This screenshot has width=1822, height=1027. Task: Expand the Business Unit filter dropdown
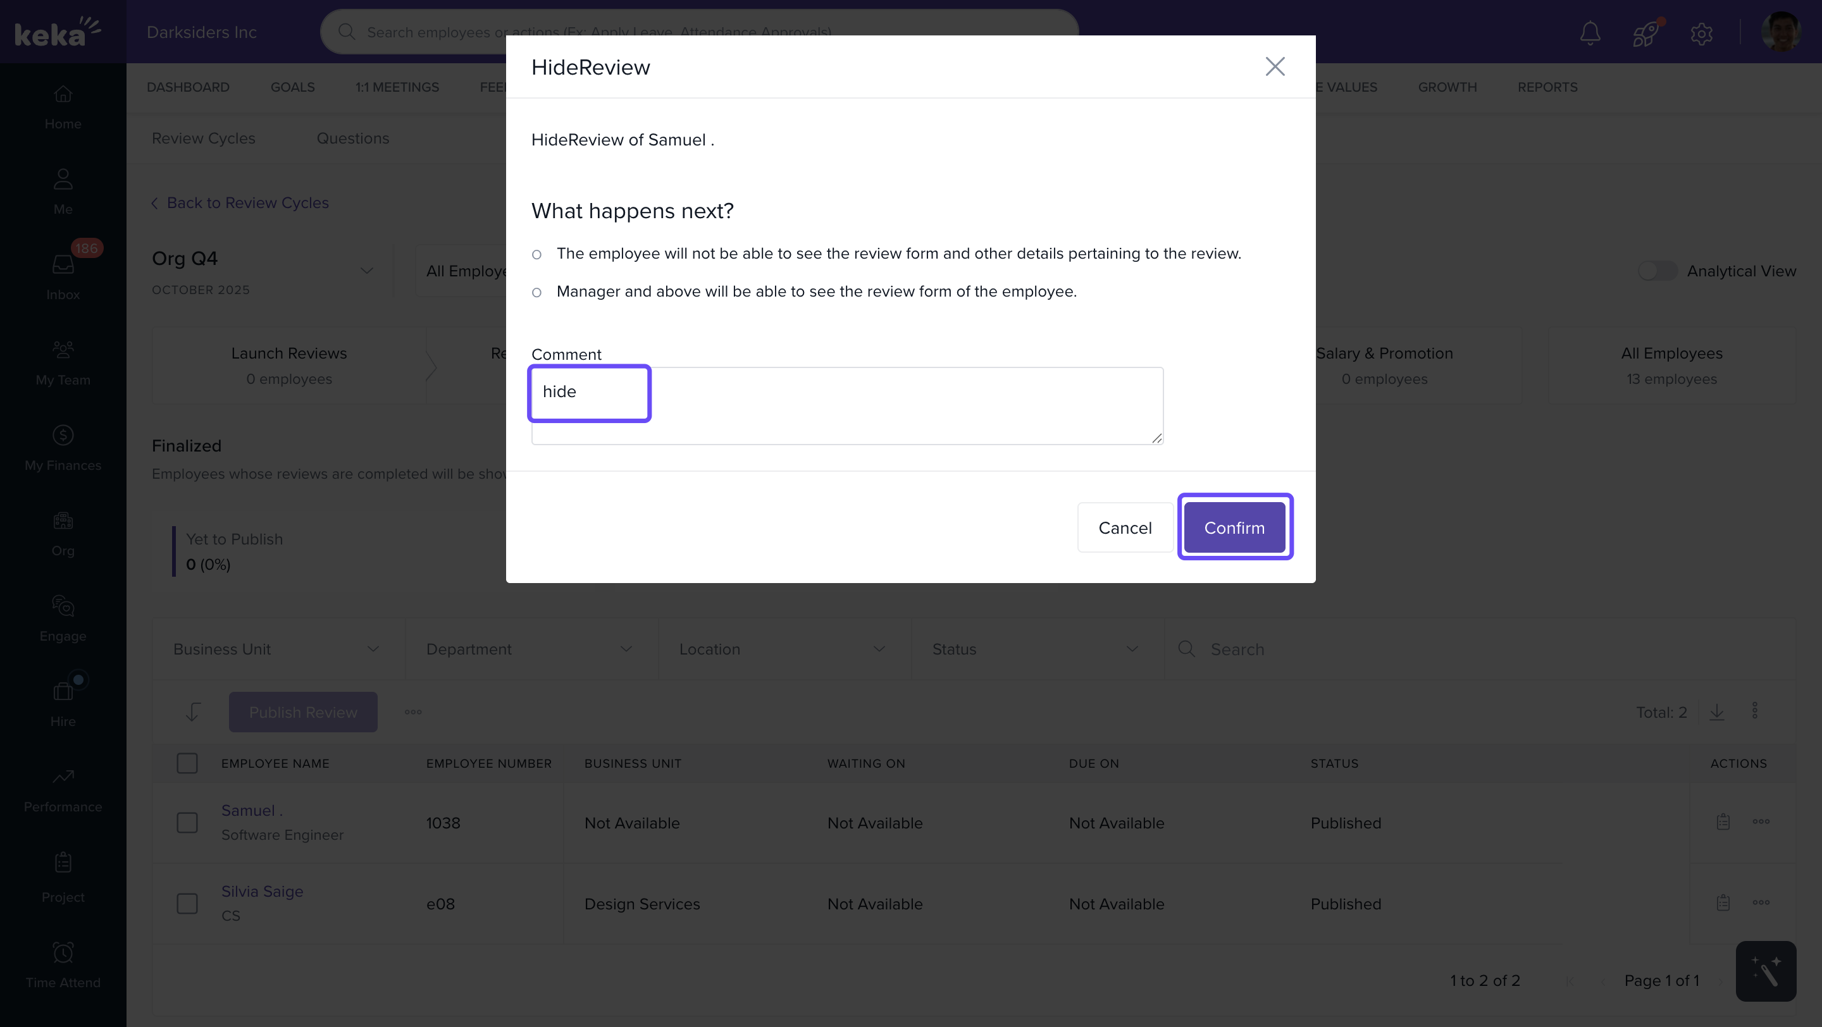pyautogui.click(x=277, y=649)
